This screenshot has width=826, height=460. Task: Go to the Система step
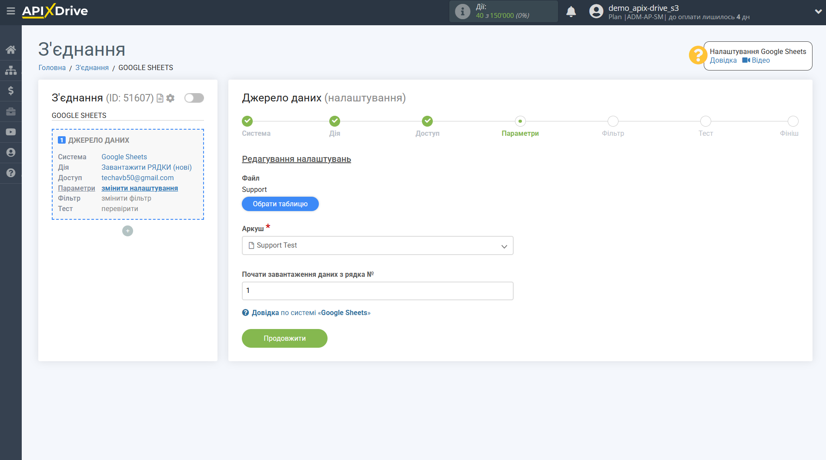(x=247, y=121)
